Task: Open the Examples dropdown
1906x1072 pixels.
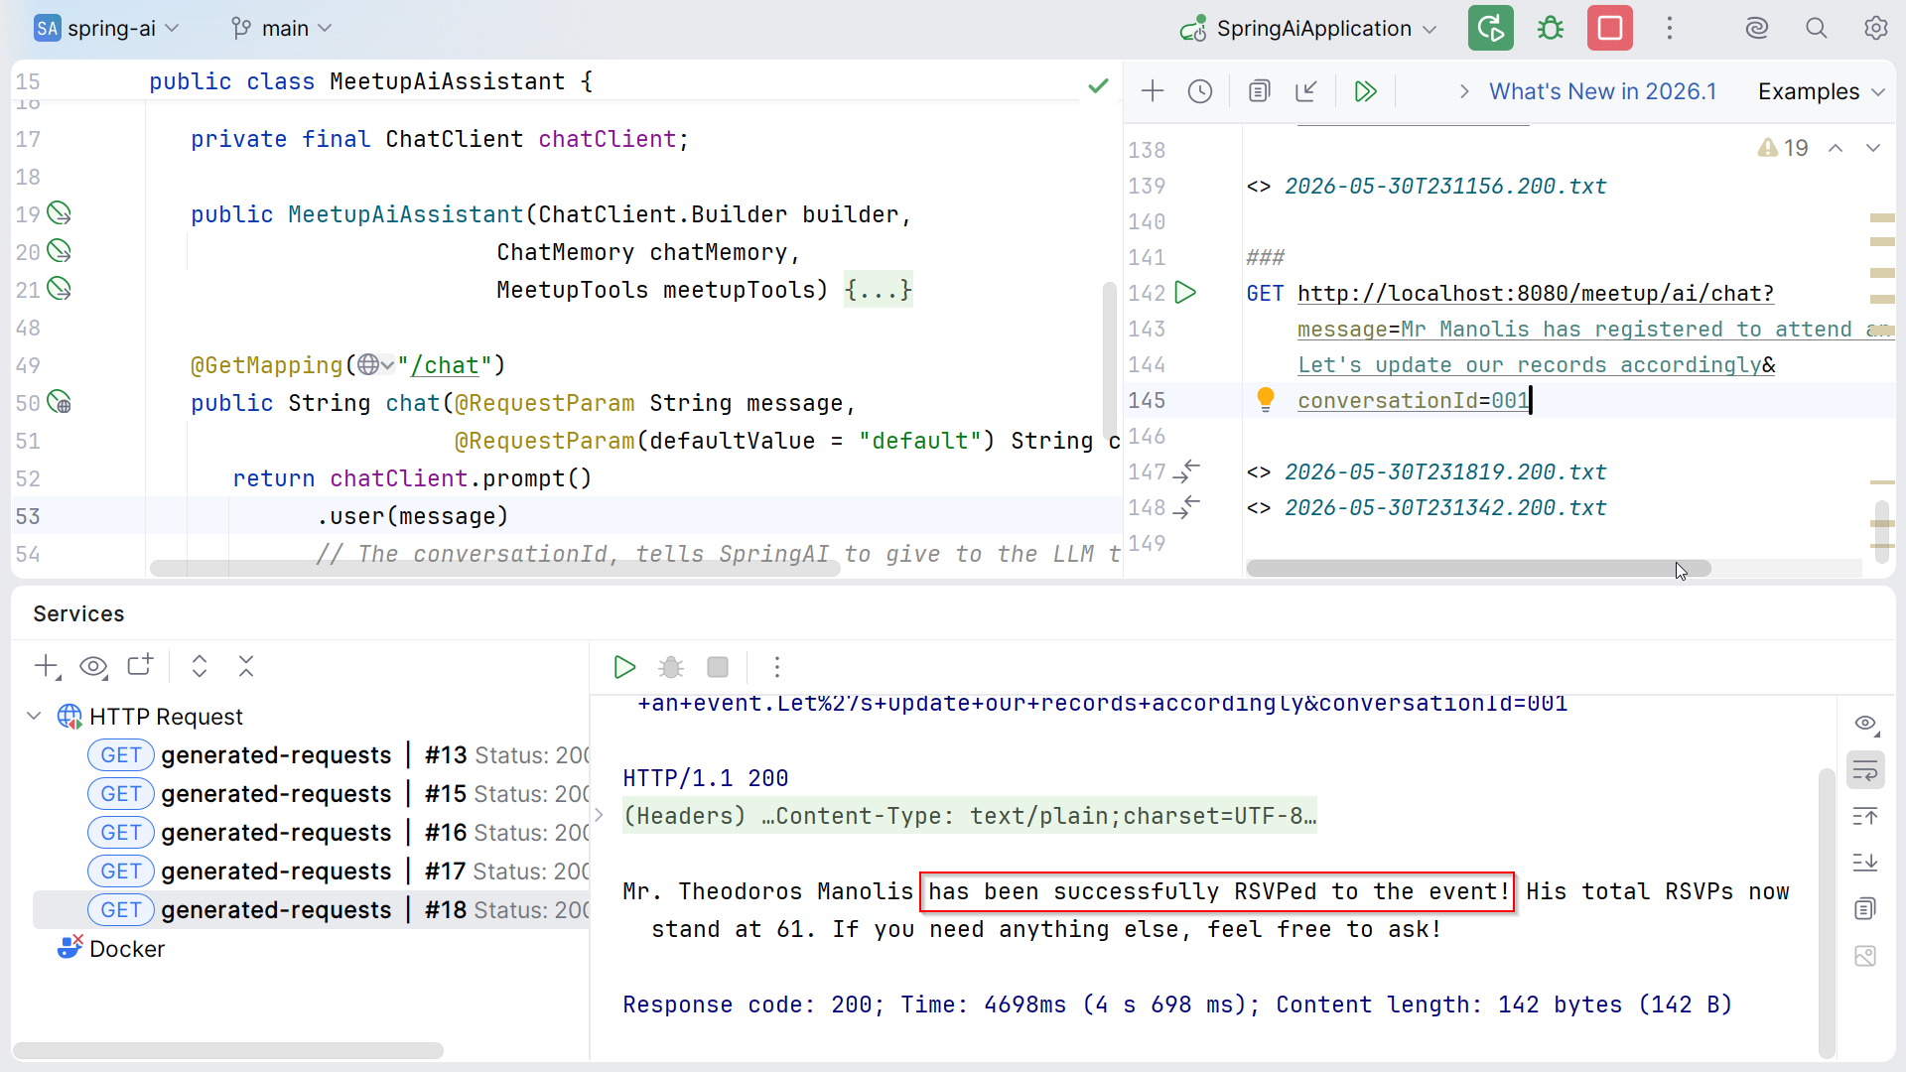Action: coord(1821,91)
